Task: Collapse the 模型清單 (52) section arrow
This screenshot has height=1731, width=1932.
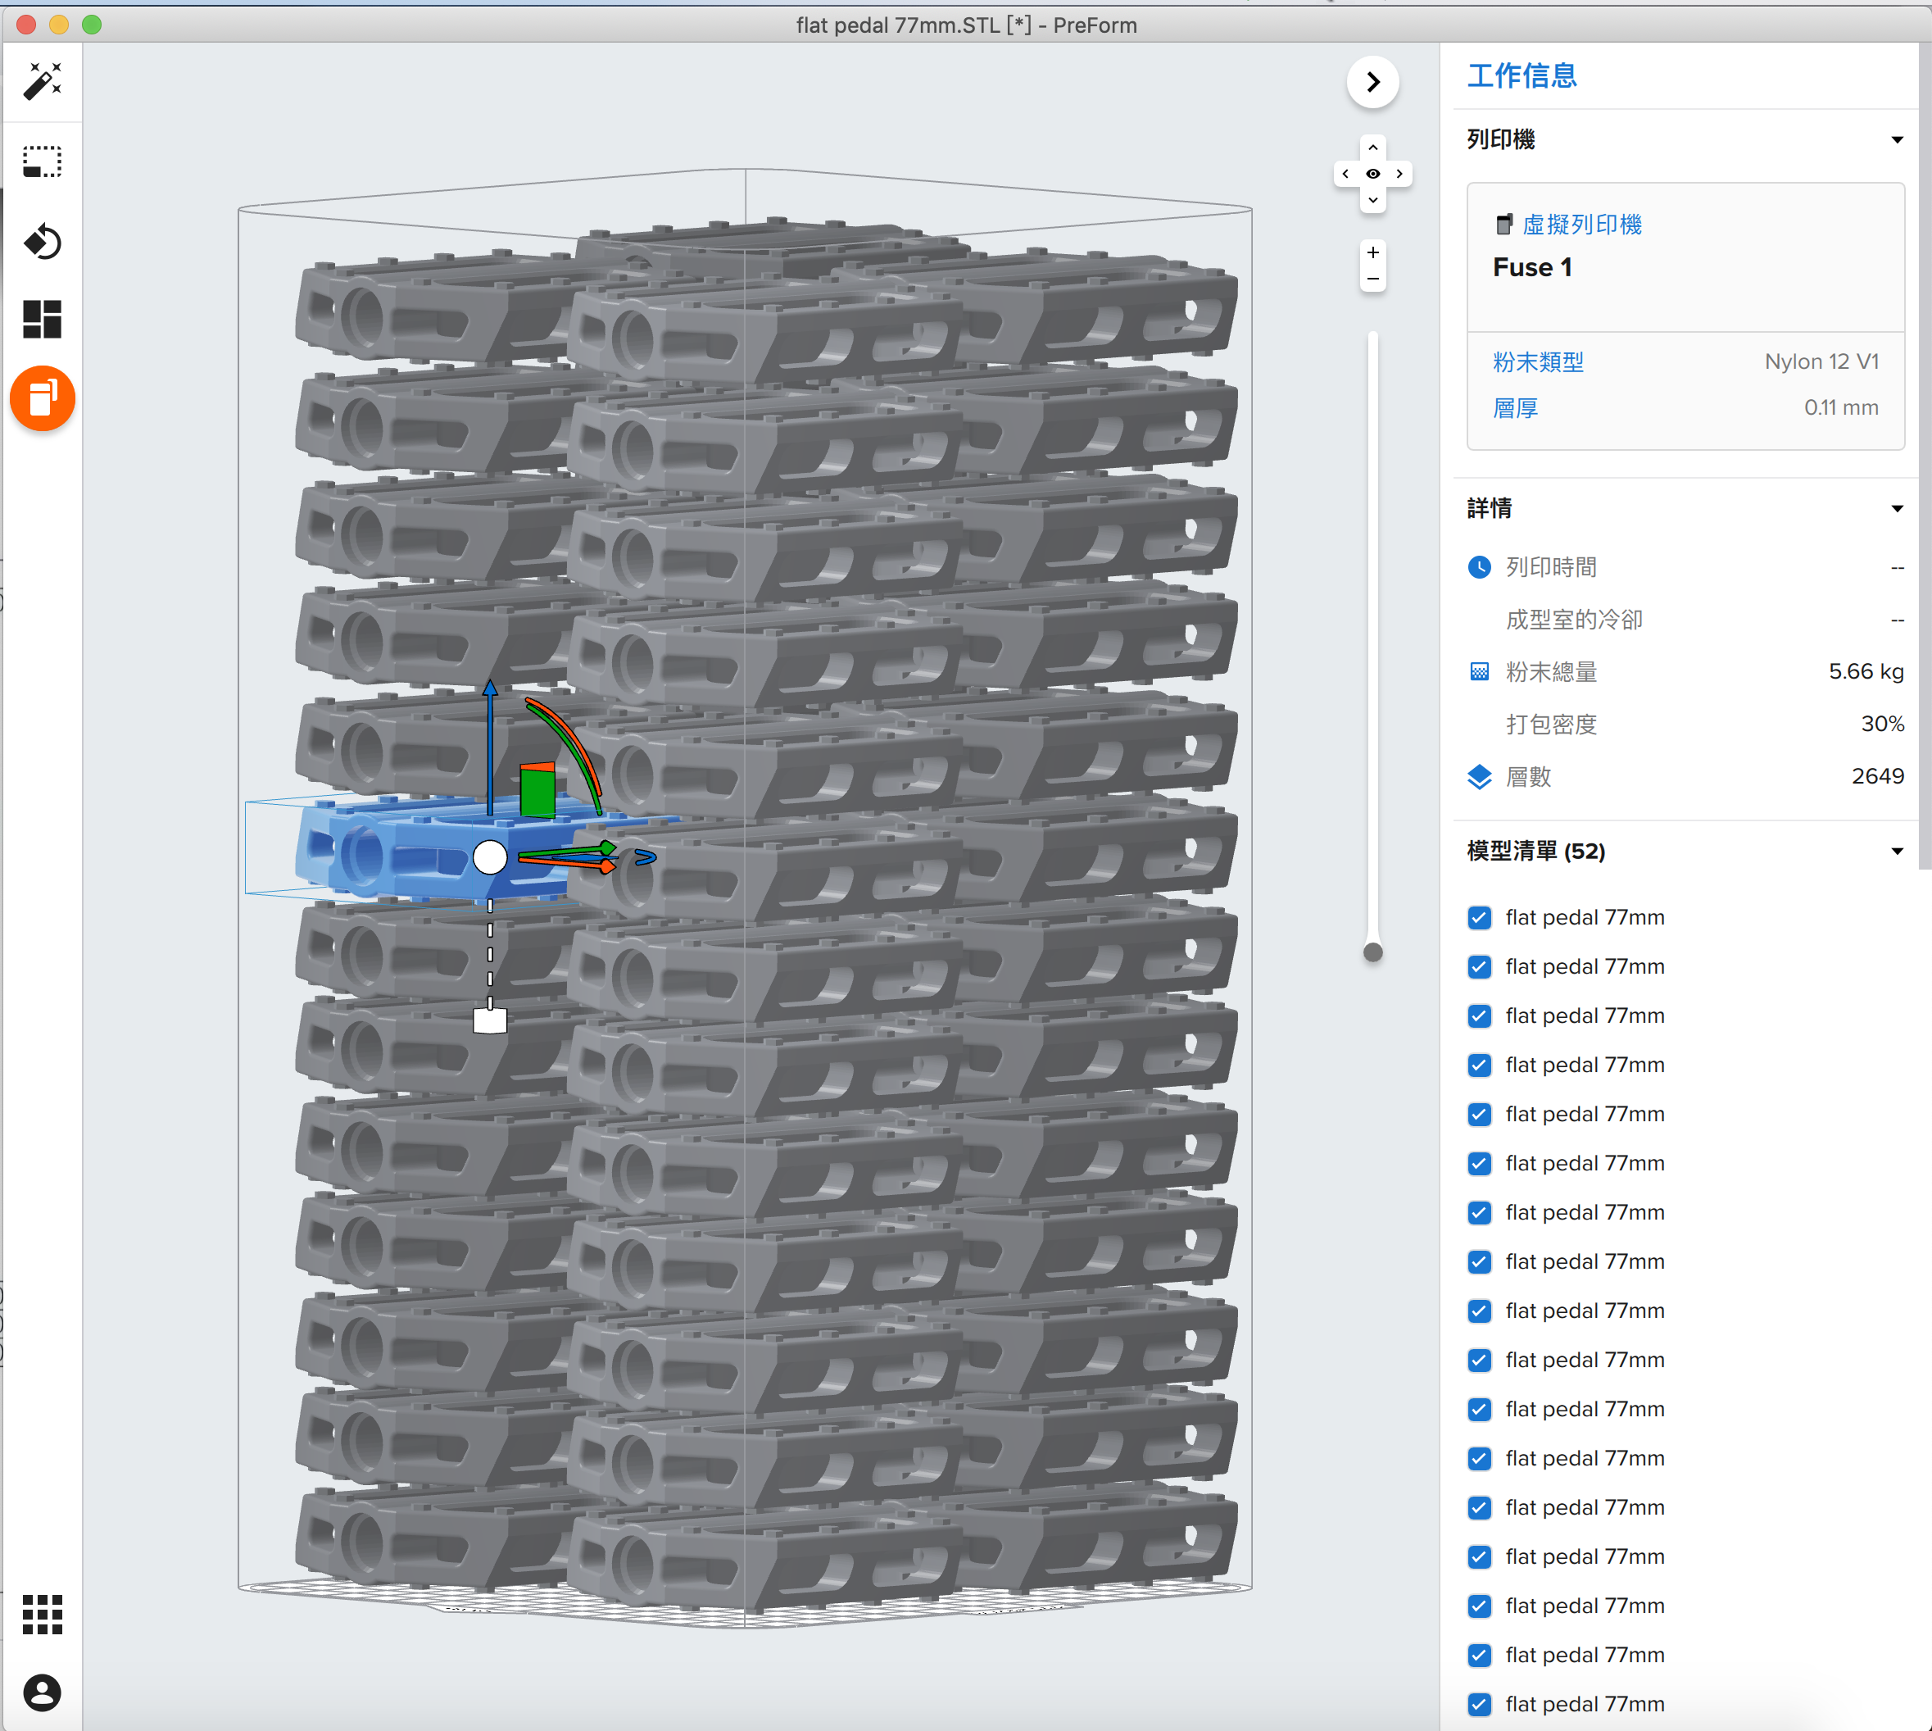Action: point(1897,852)
